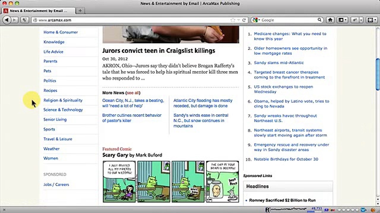The width and height of the screenshot is (380, 213).
Task: Open 'Sandy slams mid-Atlantic' story
Action: [279, 63]
